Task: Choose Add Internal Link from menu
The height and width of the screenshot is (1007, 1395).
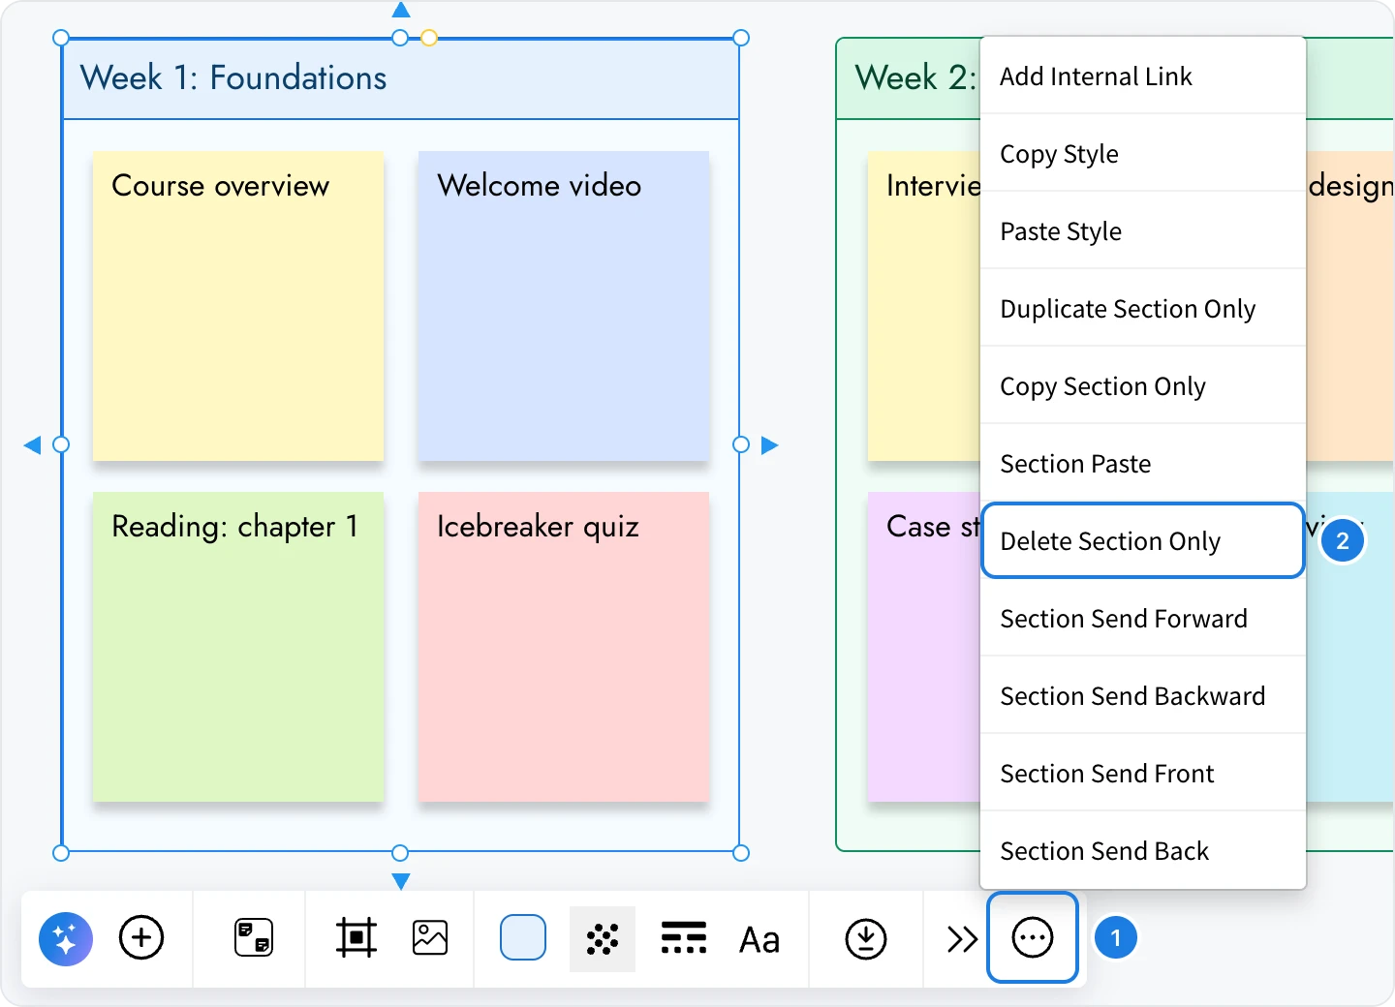Action: coord(1143,76)
